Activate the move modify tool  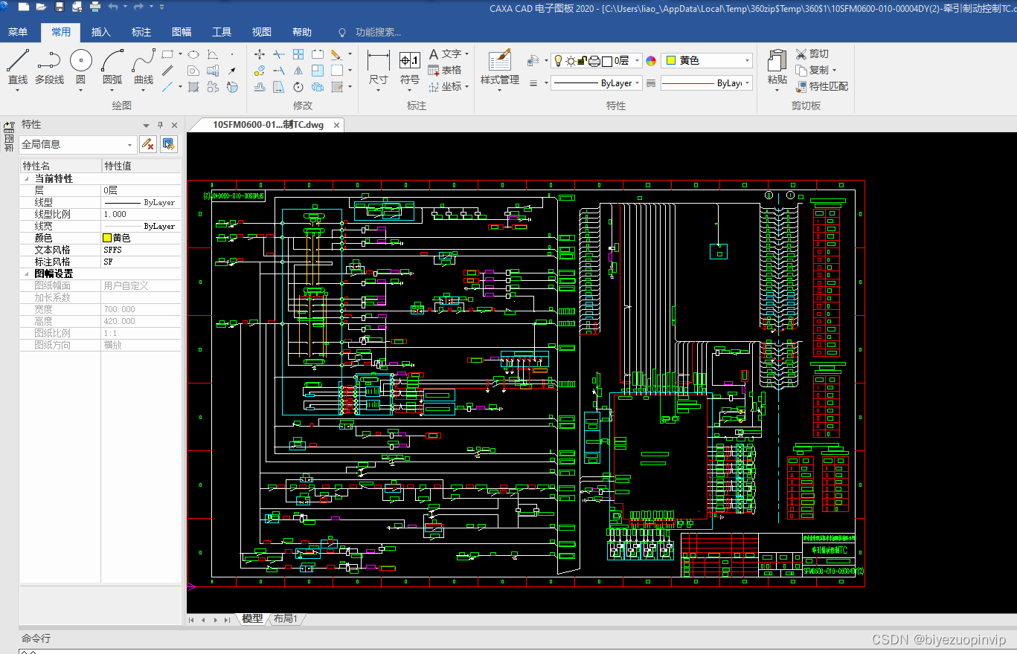click(x=260, y=54)
